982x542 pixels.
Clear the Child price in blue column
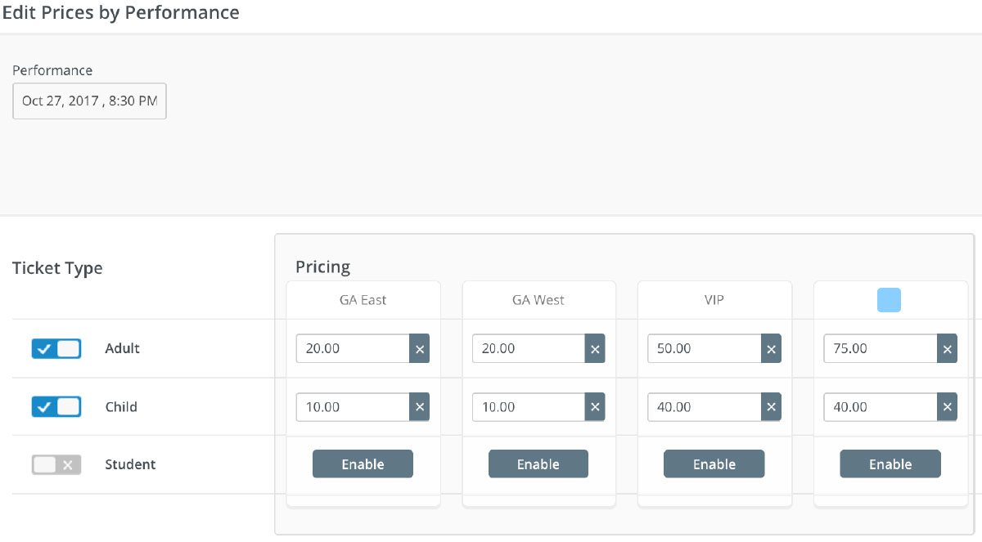coord(947,407)
